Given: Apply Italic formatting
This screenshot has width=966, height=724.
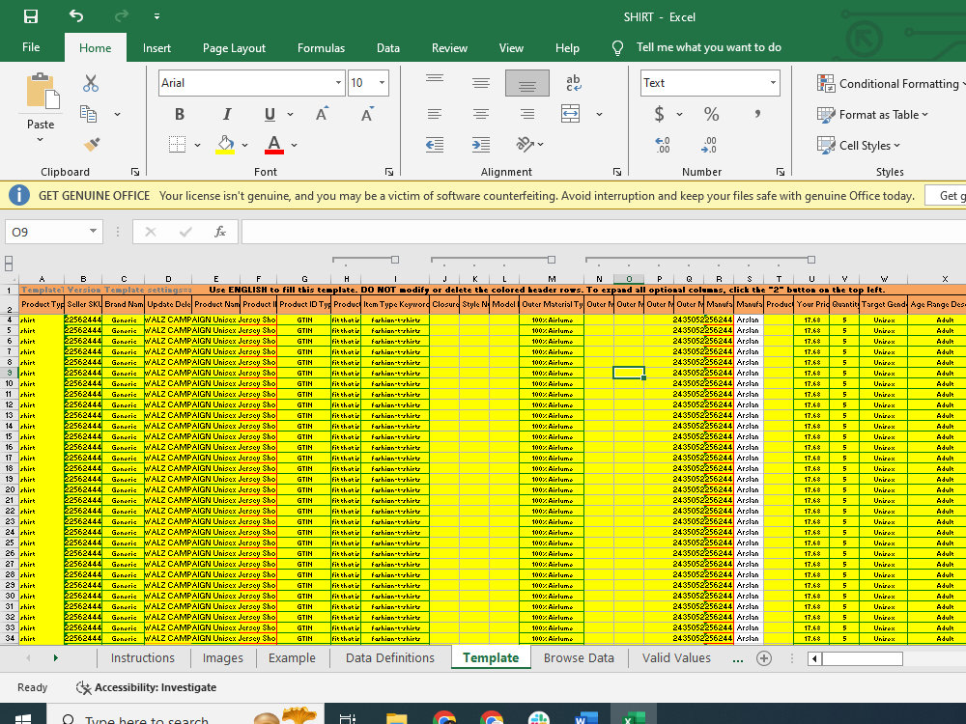Looking at the screenshot, I should coord(227,114).
